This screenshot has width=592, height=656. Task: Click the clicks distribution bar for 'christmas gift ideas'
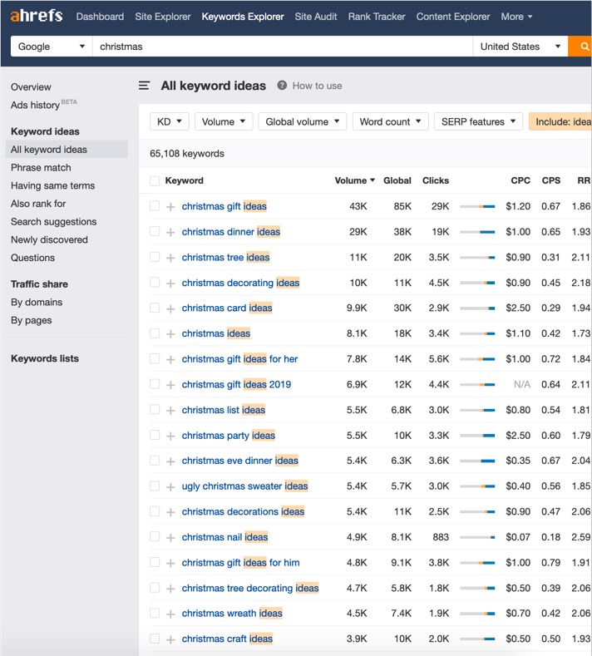pyautogui.click(x=477, y=206)
